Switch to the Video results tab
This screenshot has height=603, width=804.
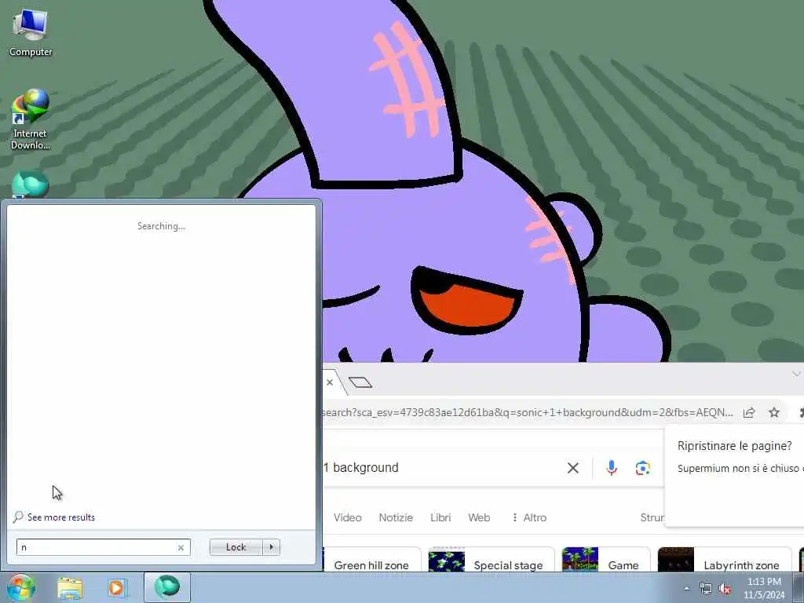point(348,518)
